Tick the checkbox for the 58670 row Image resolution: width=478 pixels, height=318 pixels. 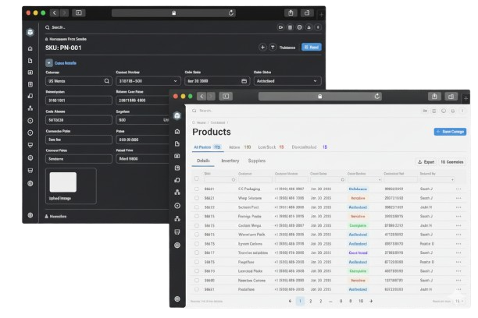[197, 271]
